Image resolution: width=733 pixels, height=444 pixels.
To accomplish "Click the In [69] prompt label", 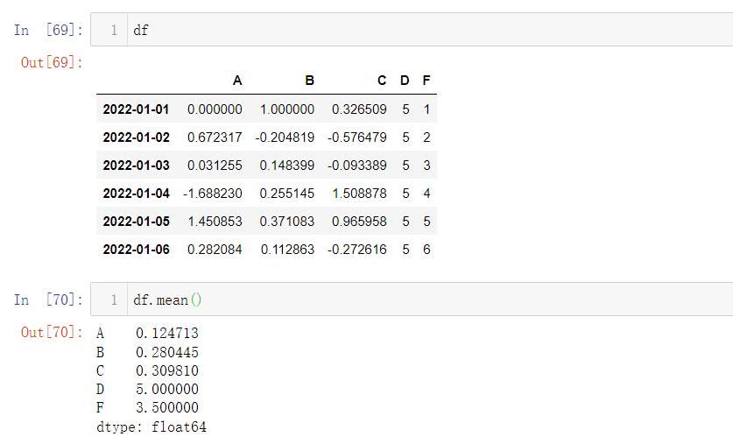I will (48, 30).
